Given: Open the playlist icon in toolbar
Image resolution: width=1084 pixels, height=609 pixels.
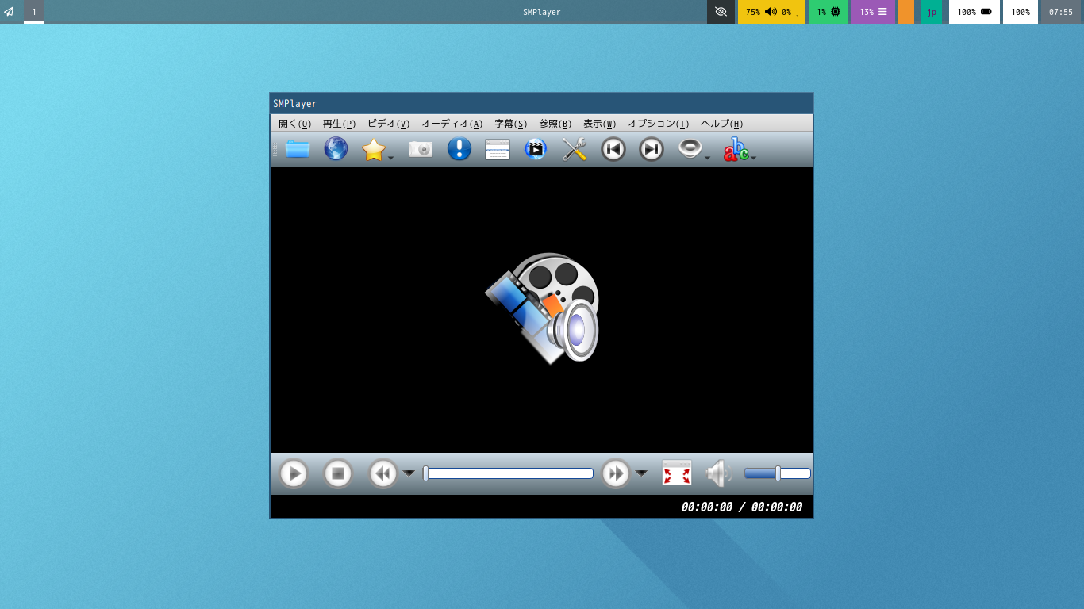Looking at the screenshot, I should (498, 149).
